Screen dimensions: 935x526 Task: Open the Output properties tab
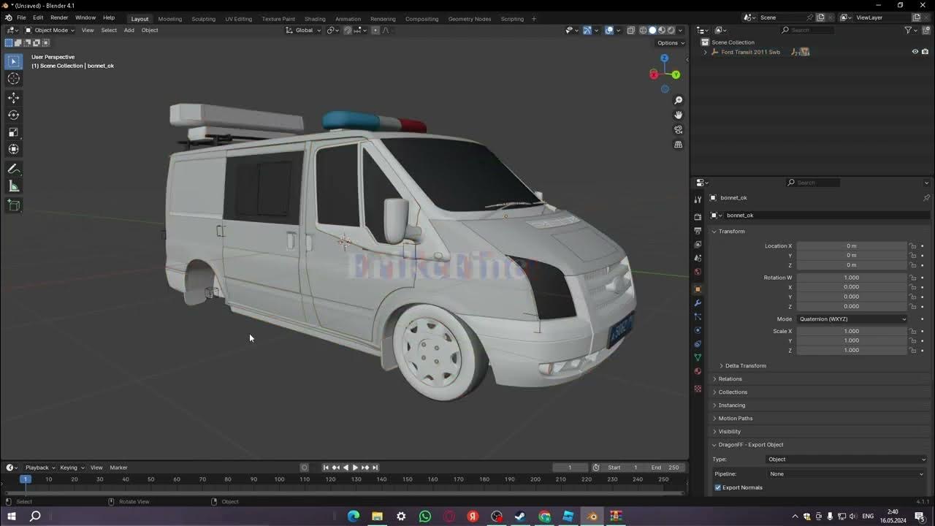[698, 231]
